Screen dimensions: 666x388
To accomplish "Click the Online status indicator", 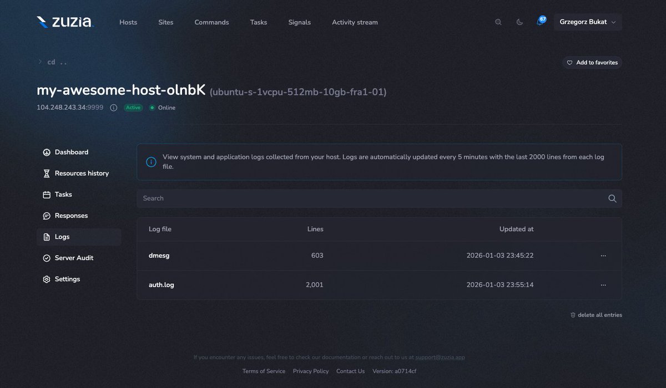I will [x=162, y=108].
